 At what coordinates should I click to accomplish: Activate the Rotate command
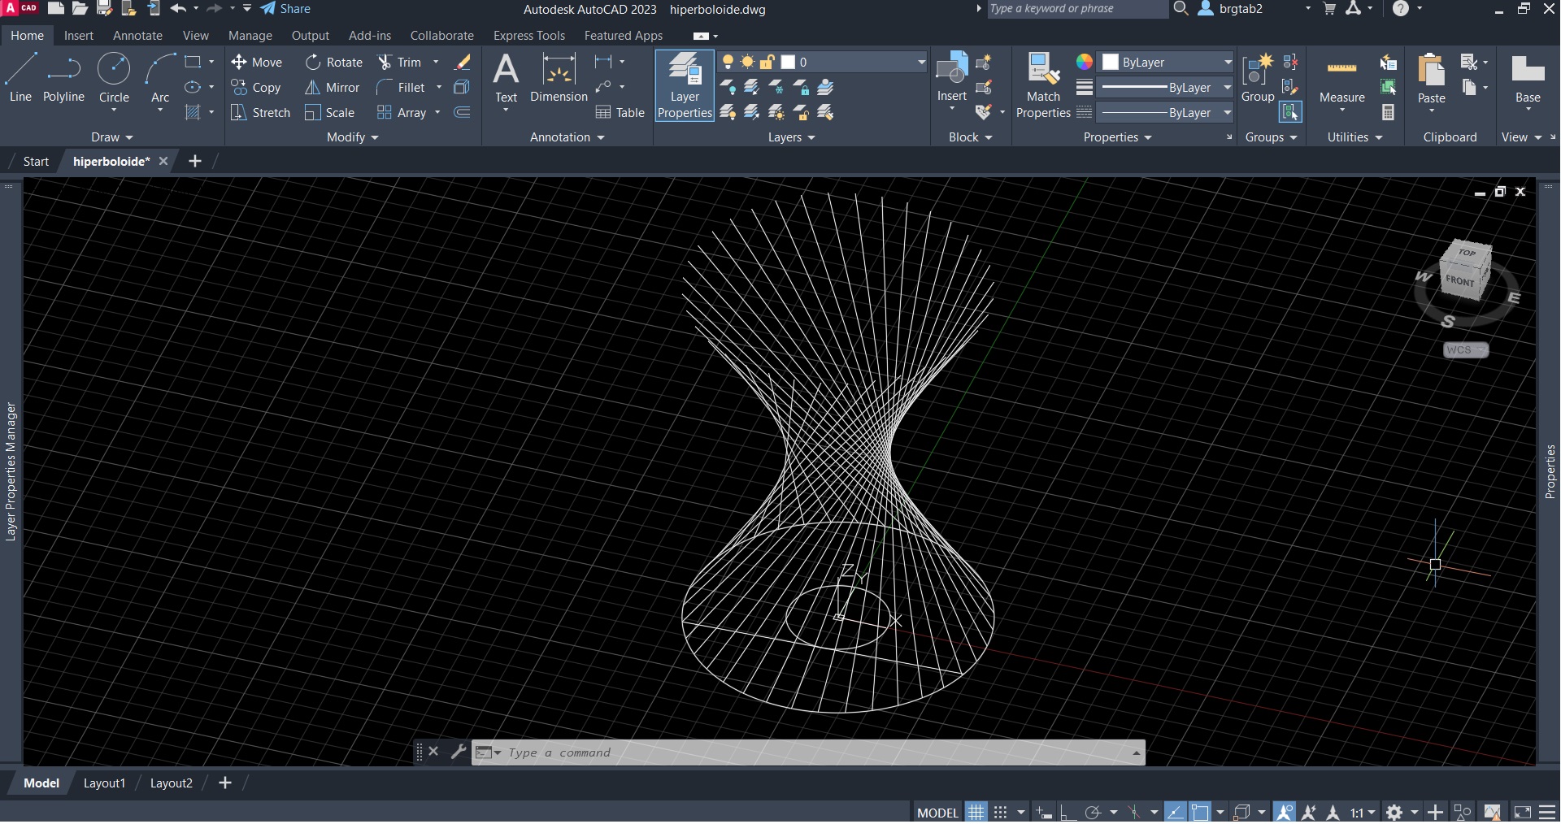334,63
